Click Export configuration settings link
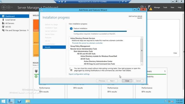This screenshot has height=104, width=185. [79, 74]
